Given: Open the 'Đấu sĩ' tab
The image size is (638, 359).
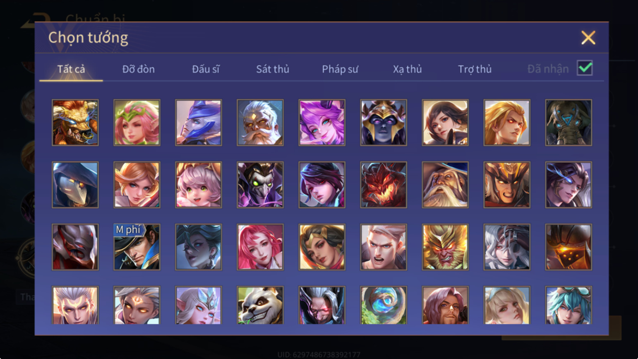Looking at the screenshot, I should click(206, 69).
